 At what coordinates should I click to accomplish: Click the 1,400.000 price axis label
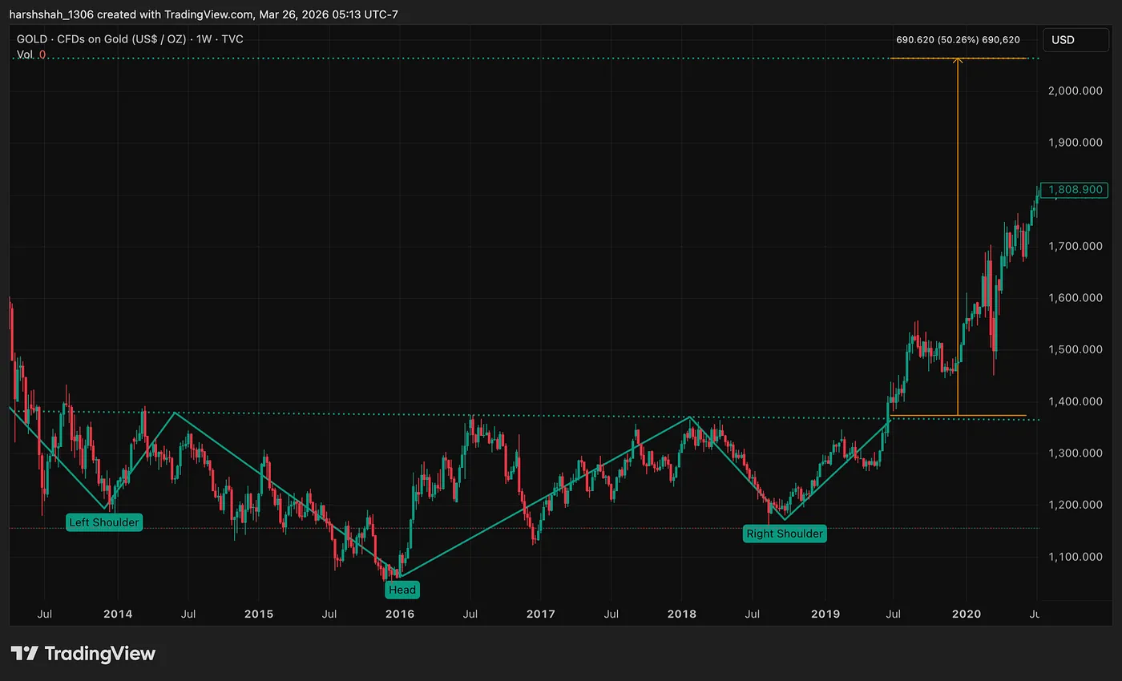click(1076, 401)
